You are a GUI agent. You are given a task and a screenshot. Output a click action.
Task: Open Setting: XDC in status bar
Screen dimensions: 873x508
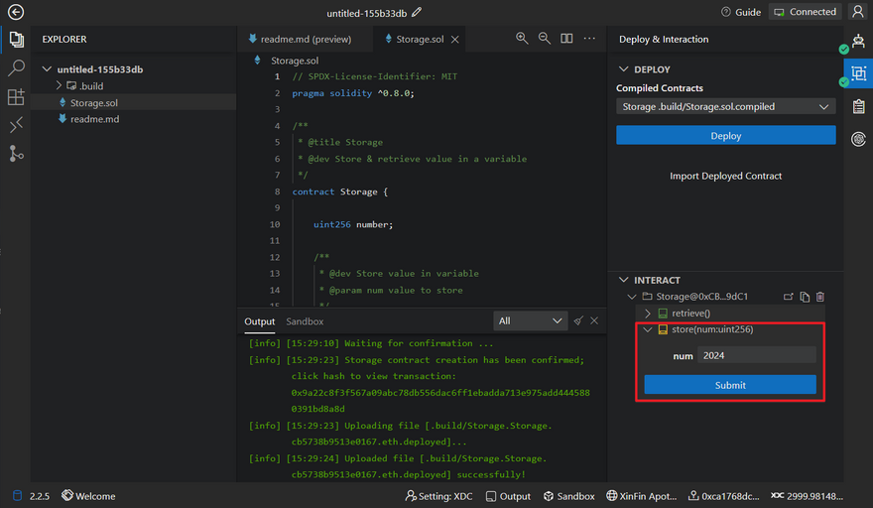click(438, 496)
